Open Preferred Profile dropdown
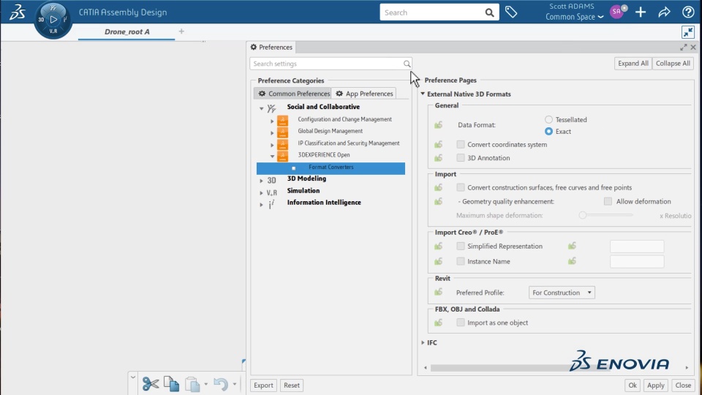 [x=562, y=293]
